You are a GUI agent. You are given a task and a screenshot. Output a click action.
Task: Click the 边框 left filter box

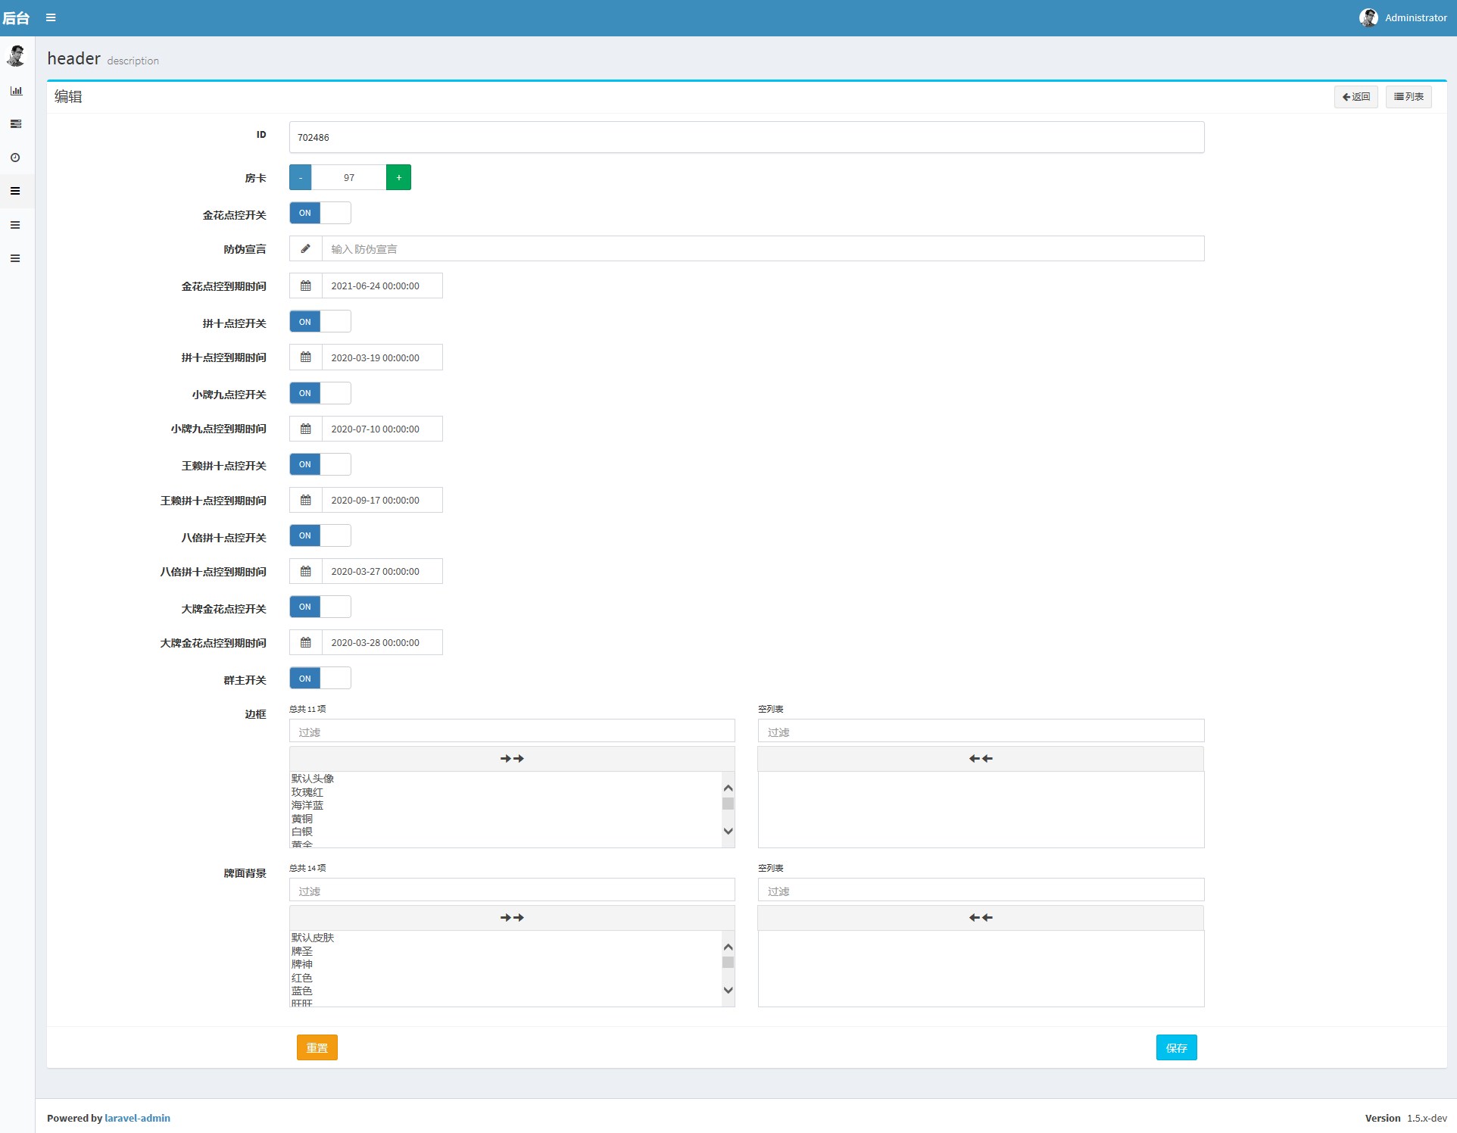(512, 731)
